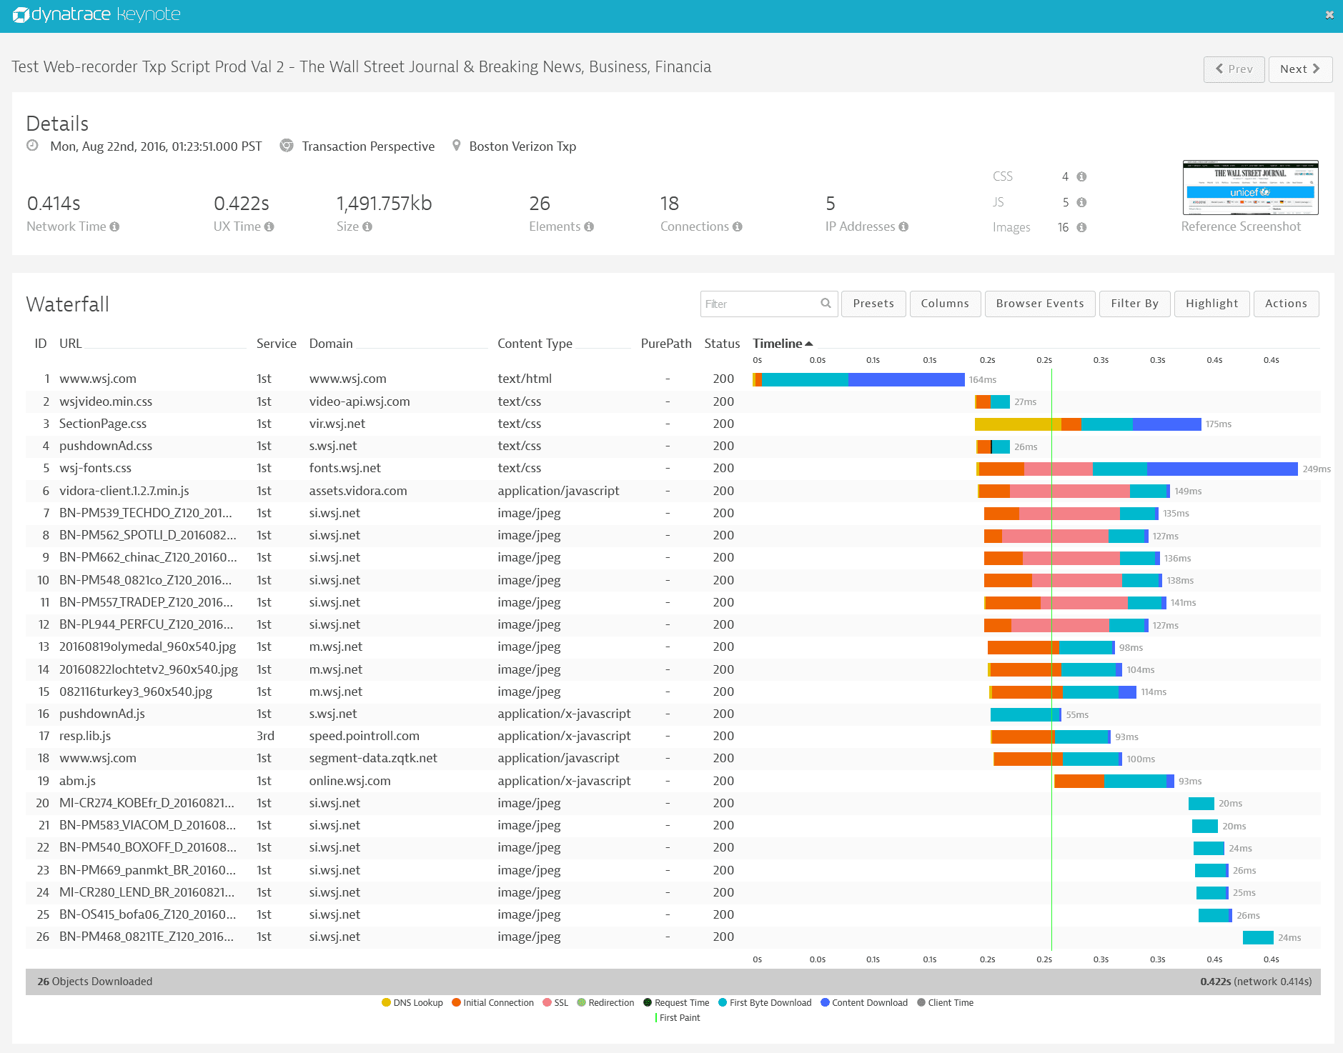The height and width of the screenshot is (1053, 1343).
Task: Toggle Redirection legend swatch
Action: 581,1002
